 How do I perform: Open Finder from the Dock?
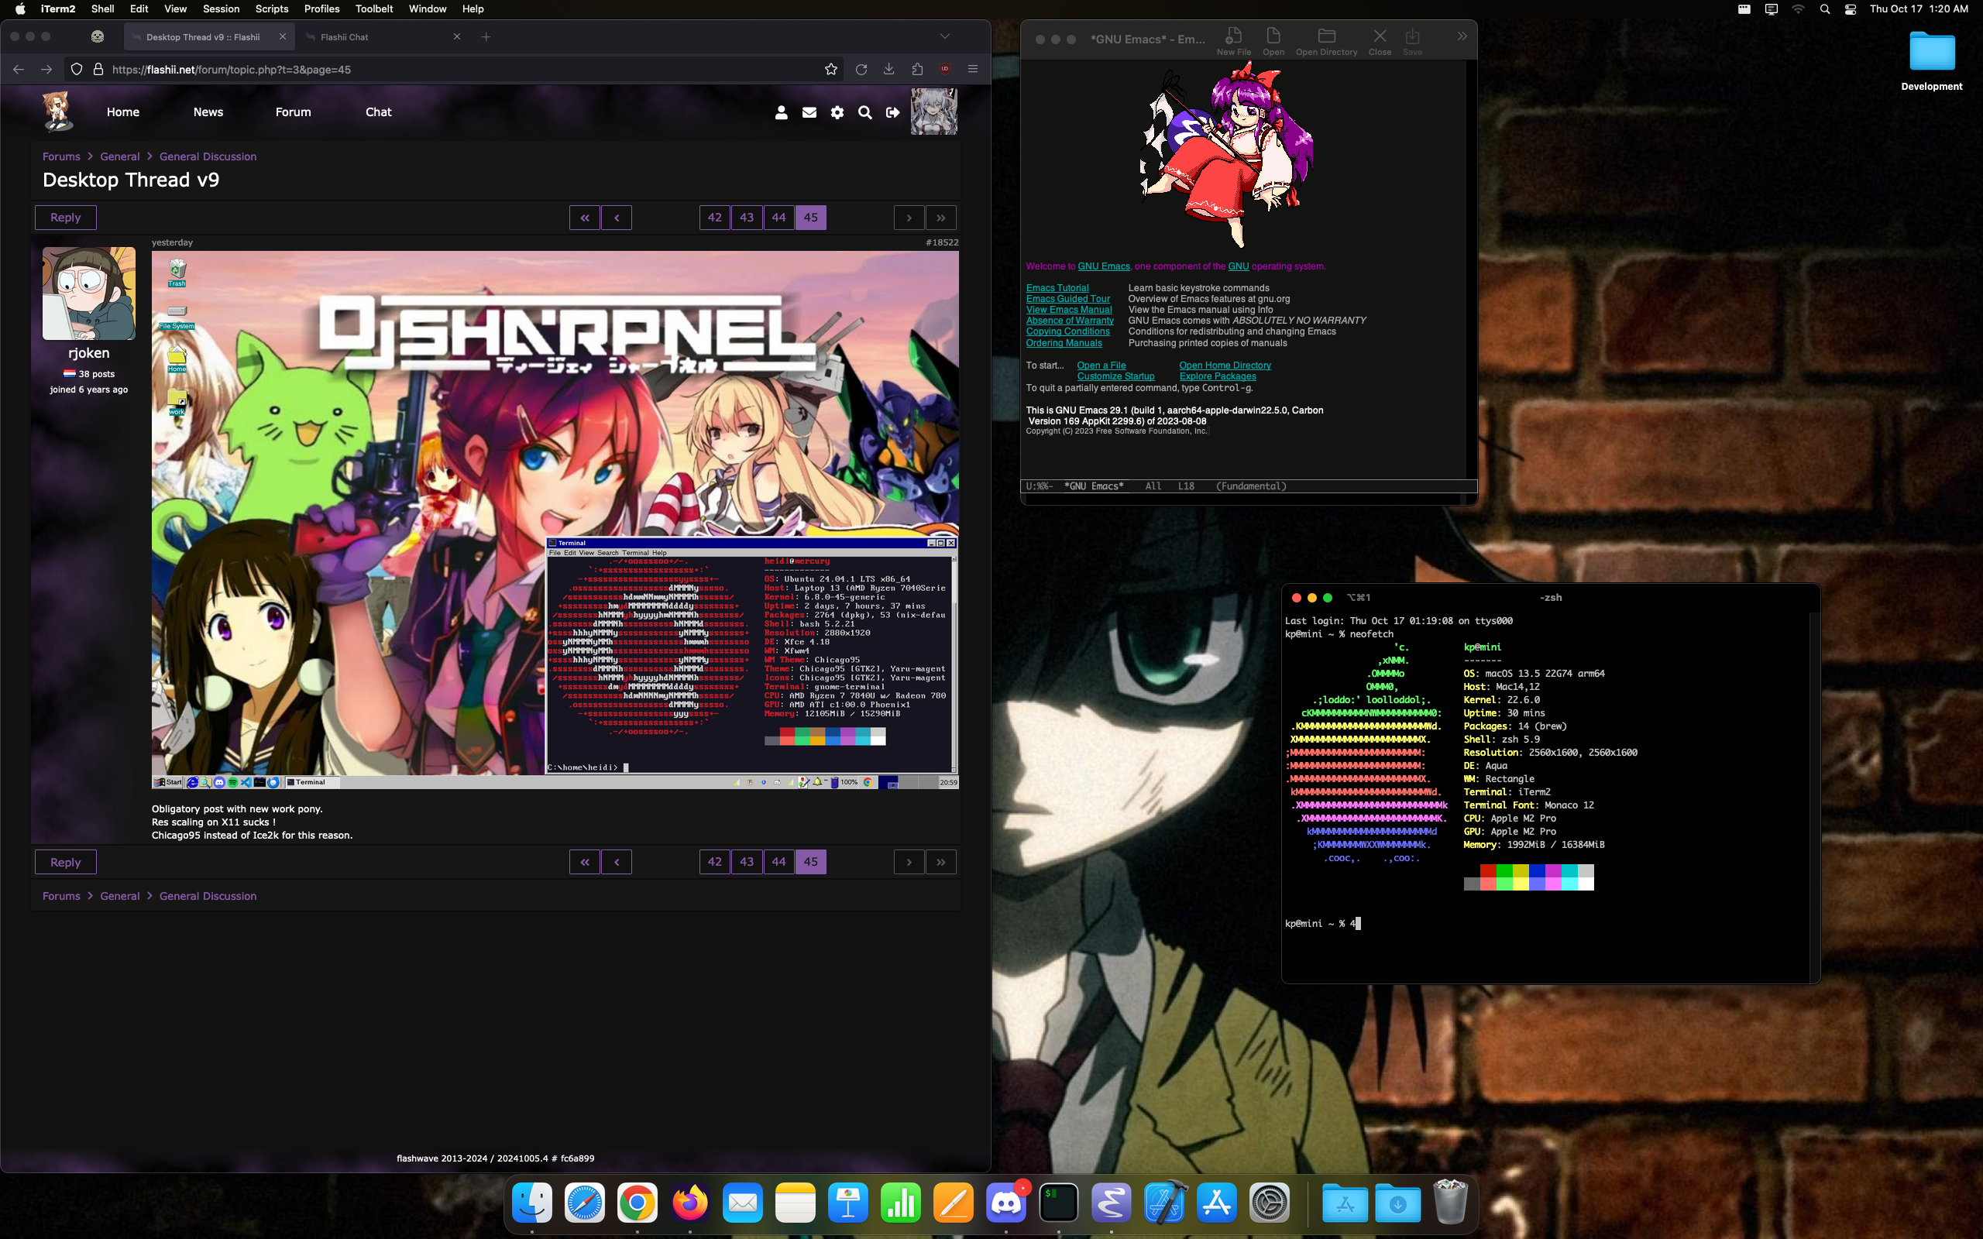click(532, 1203)
